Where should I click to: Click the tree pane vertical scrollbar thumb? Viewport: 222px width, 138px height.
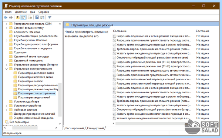click(60, 100)
